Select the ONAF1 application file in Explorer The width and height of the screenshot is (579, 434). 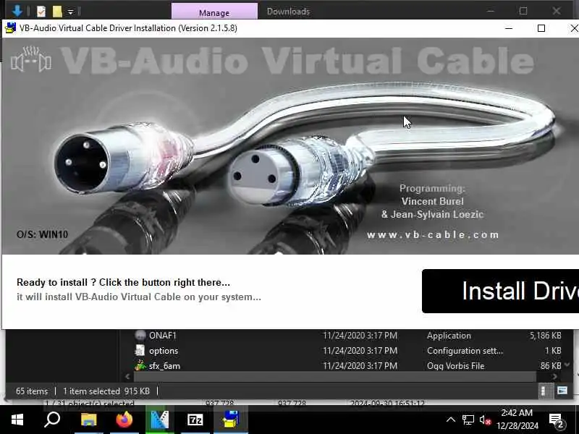[x=347, y=336]
